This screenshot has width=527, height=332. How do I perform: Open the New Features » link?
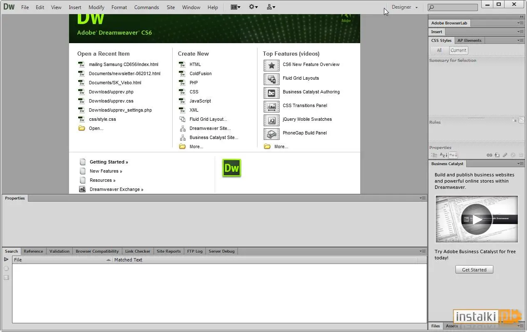tap(106, 171)
